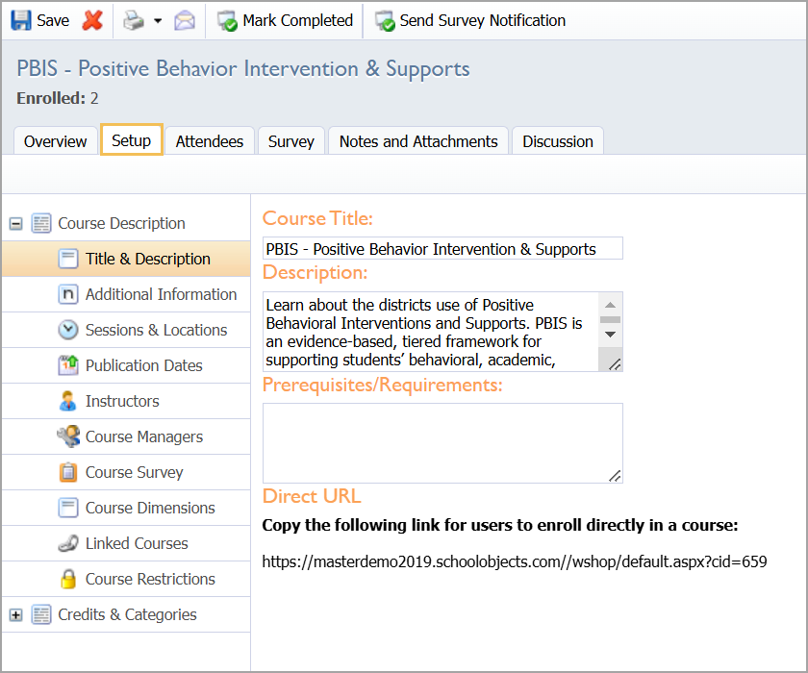Click the envelope email icon
This screenshot has width=808, height=673.
[185, 21]
